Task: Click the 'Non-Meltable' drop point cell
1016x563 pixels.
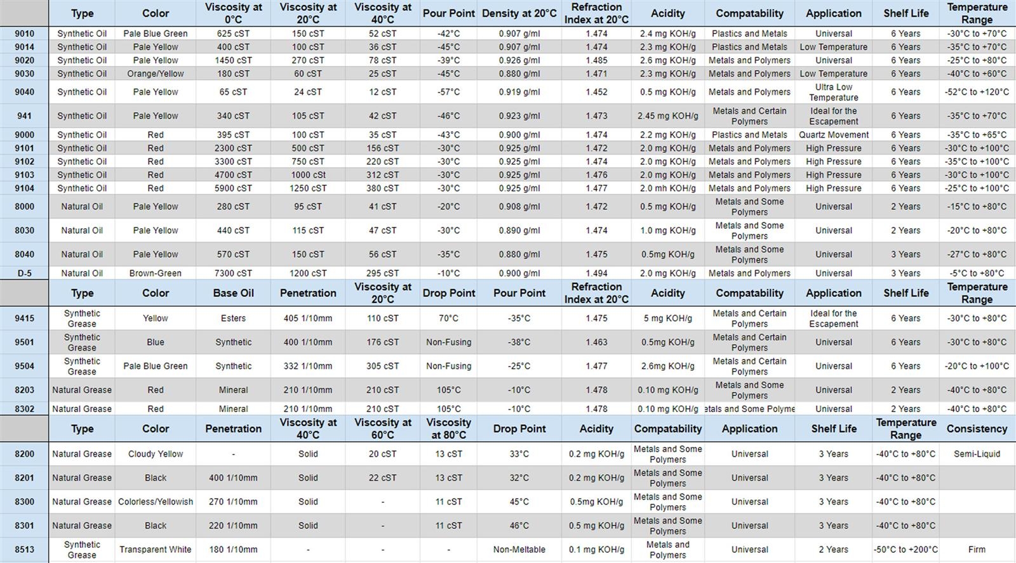Action: [519, 550]
